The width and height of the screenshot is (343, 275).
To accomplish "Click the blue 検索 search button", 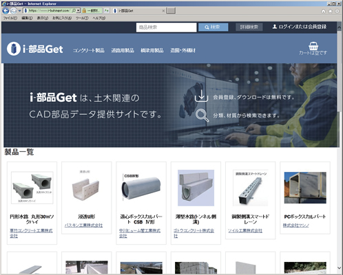I will tap(213, 27).
